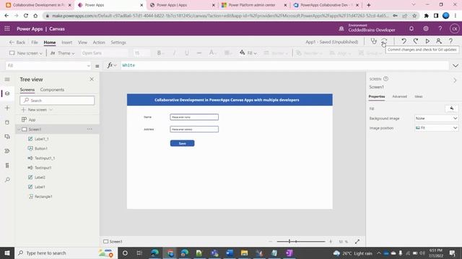The image size is (462, 259).
Task: Redo the last action
Action: point(416,42)
